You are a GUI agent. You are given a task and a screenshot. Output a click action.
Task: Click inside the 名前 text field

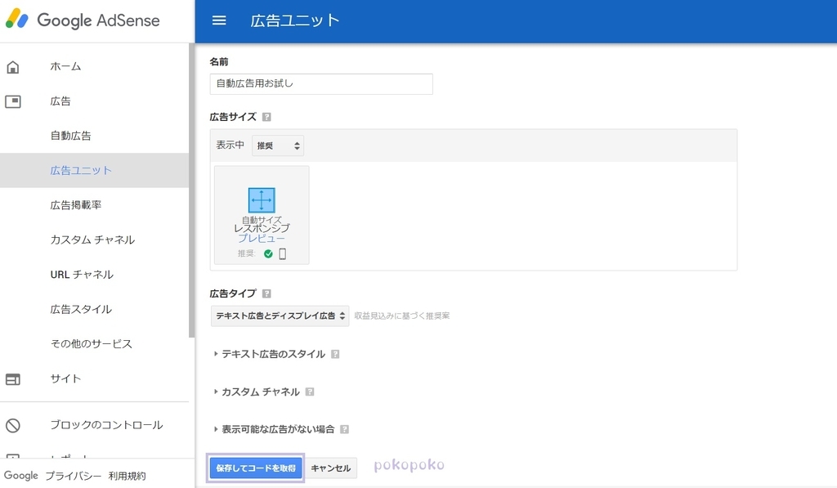[321, 83]
